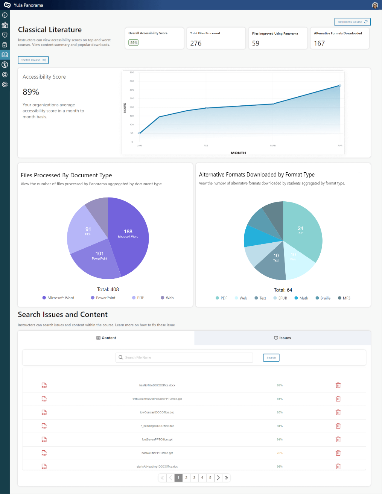Toggle the Microsoft Word legend item
Viewport: 382px width, 494px height.
[x=58, y=298]
